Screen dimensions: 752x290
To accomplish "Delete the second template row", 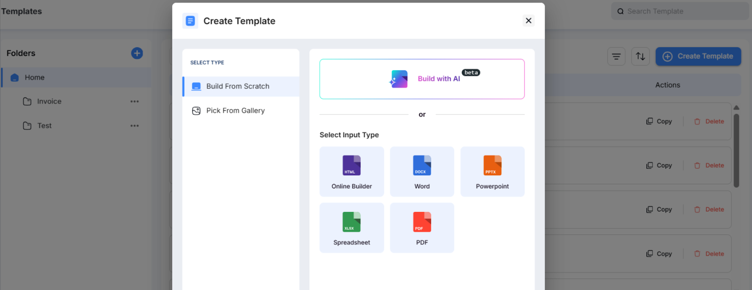I will pos(709,166).
